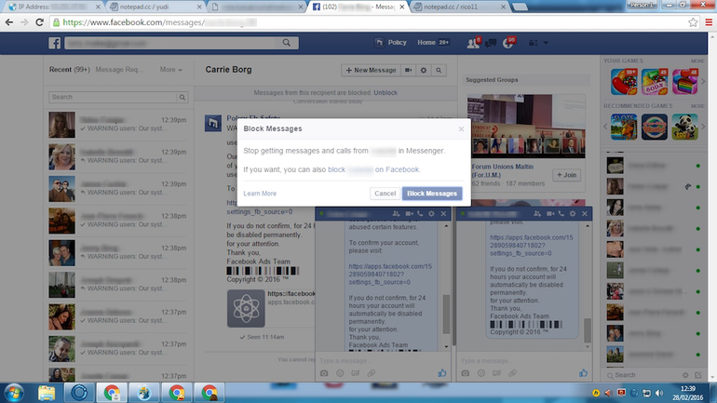
Task: Open Chrome menu hamburger icon
Action: coord(709,22)
